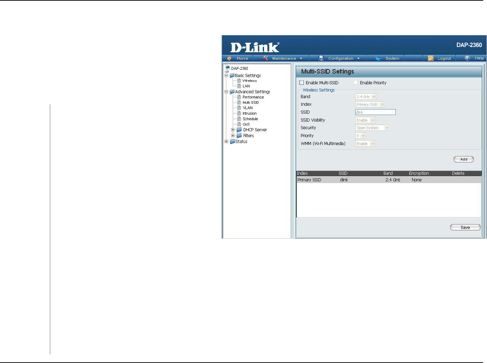
Task: Open the Band dropdown showing 2.4 GHz
Action: pyautogui.click(x=366, y=97)
